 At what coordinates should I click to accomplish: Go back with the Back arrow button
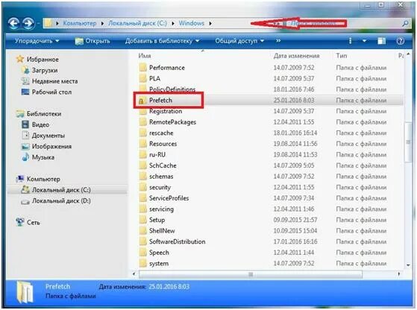(x=14, y=23)
